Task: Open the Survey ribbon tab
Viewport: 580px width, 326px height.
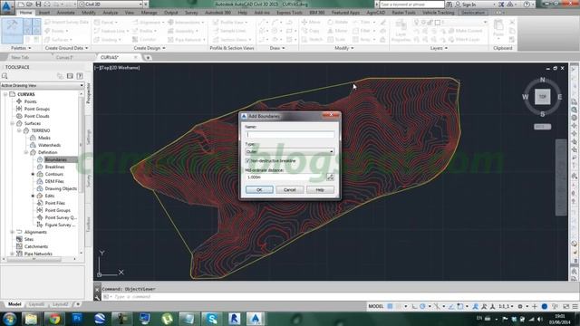Action: tap(191, 13)
